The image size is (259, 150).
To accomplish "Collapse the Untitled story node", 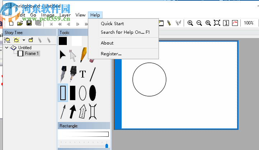I will 6,48.
